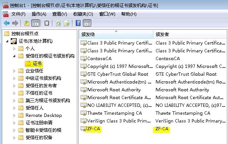Click the Copyright (c) 1997 Microsoft certificate icon
Screen dimensions: 228x144
tap(84, 66)
